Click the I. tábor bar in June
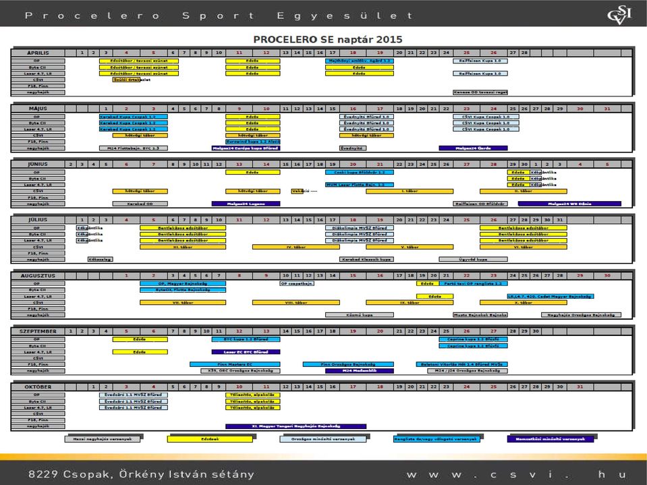The image size is (647, 485). pos(410,192)
